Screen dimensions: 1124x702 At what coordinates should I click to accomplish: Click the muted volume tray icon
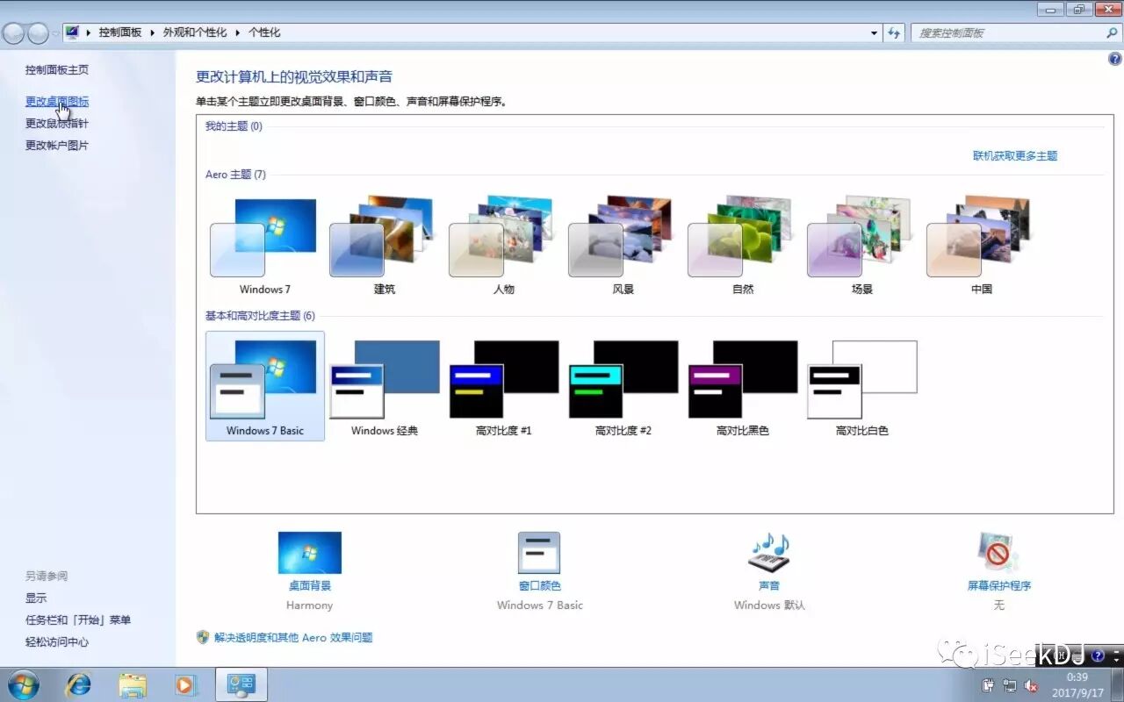tap(1032, 685)
